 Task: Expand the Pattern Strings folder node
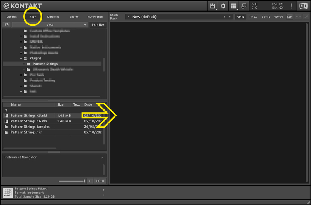24,64
